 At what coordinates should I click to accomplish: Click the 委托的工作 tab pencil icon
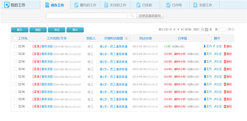click(x=76, y=5)
